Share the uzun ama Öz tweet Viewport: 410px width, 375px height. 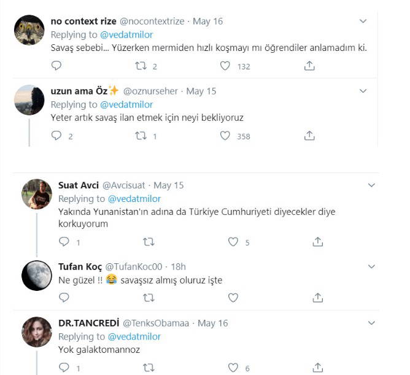click(x=310, y=136)
